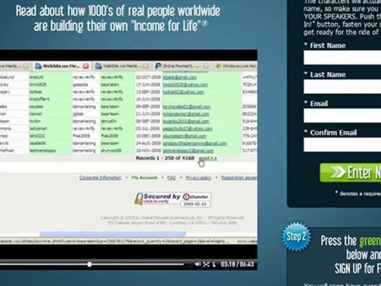381x286 pixels.
Task: Switch to the Online Payment tab
Action: point(182,66)
